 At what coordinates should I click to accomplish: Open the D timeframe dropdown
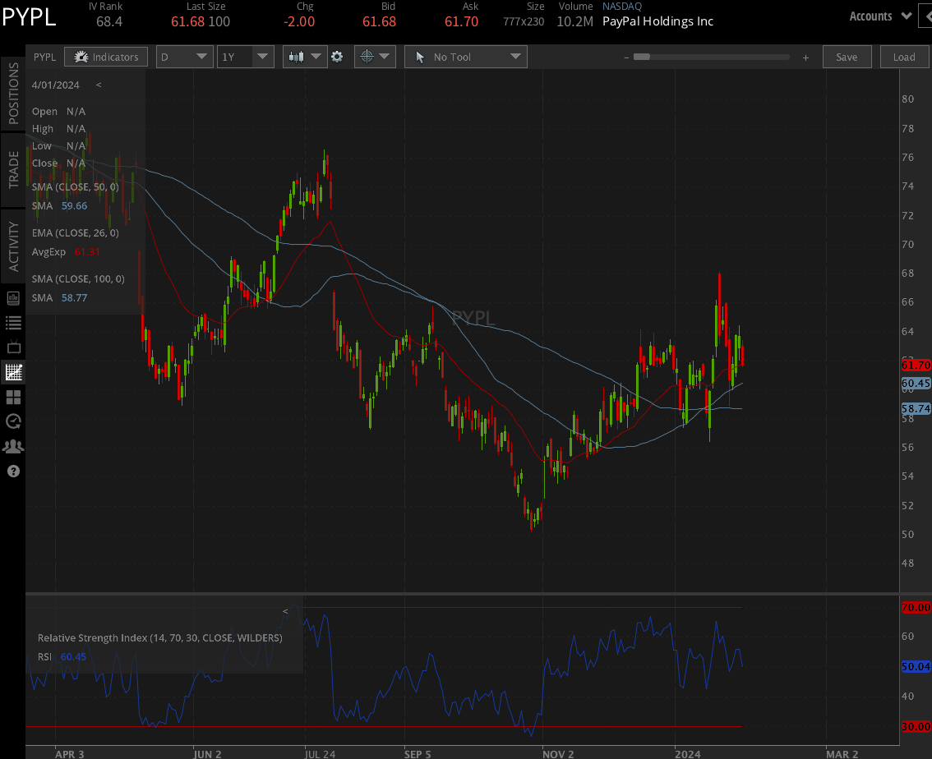184,56
